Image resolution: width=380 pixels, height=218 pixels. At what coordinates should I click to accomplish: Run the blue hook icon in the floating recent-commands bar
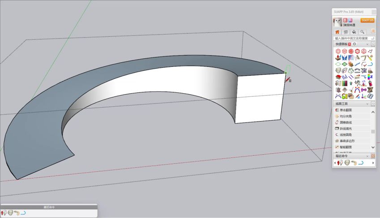click(23, 213)
